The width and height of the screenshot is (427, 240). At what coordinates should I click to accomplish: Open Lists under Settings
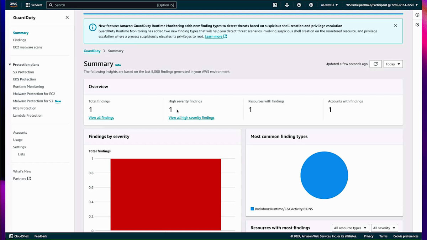pos(21,154)
